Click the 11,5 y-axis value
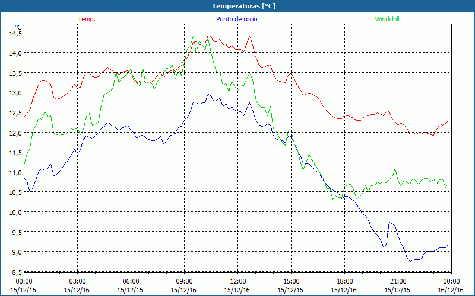Viewport: 475px width, 296px height. pos(15,153)
